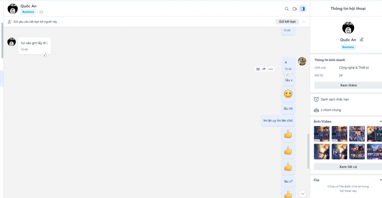Toggle the like reaction under the 10:49 'à' message
382x198 pixels.
(x=288, y=74)
